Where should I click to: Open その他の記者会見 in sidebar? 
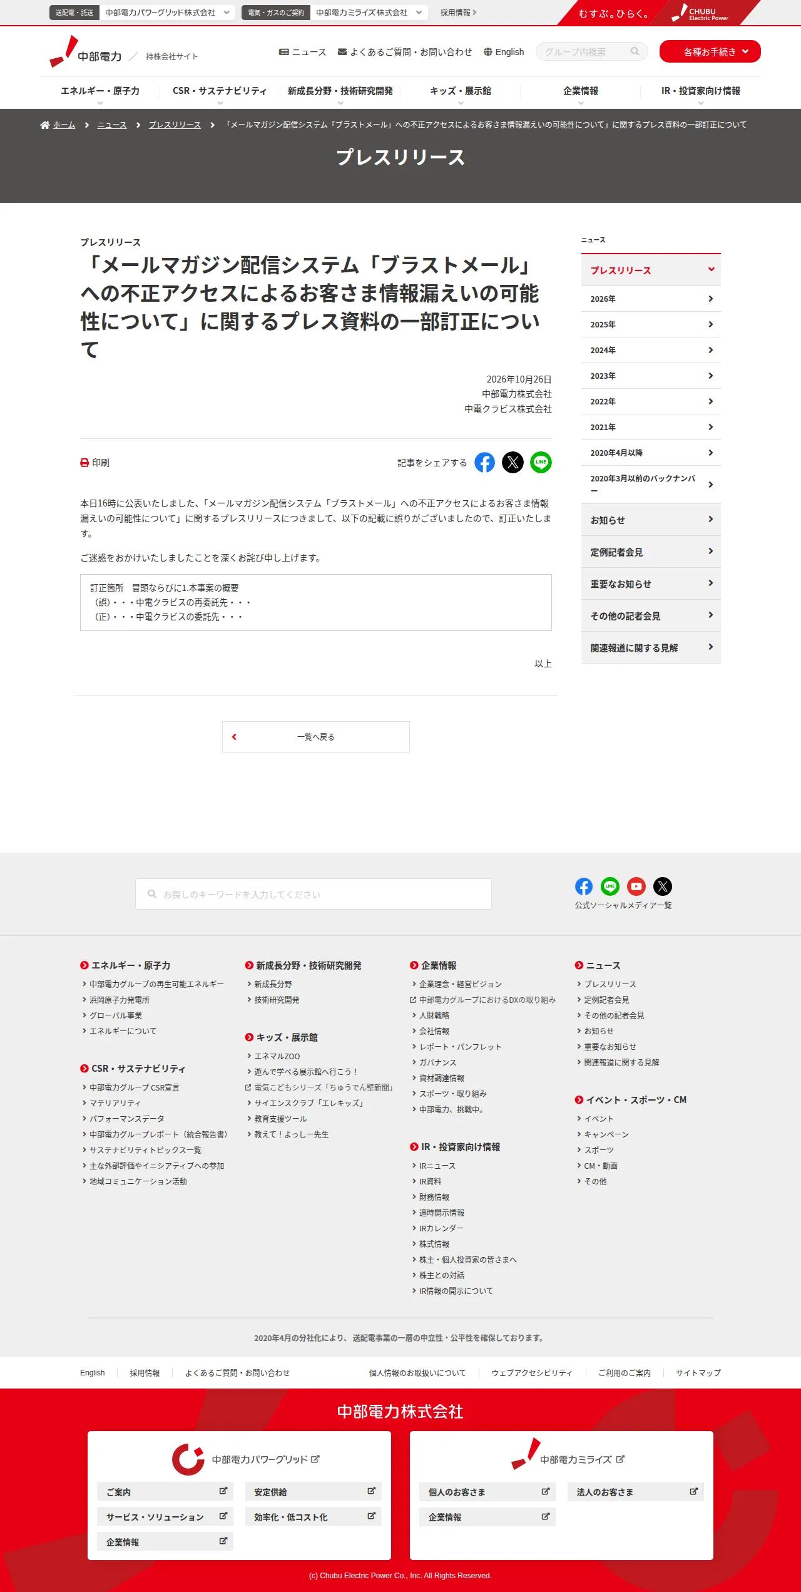(x=651, y=615)
